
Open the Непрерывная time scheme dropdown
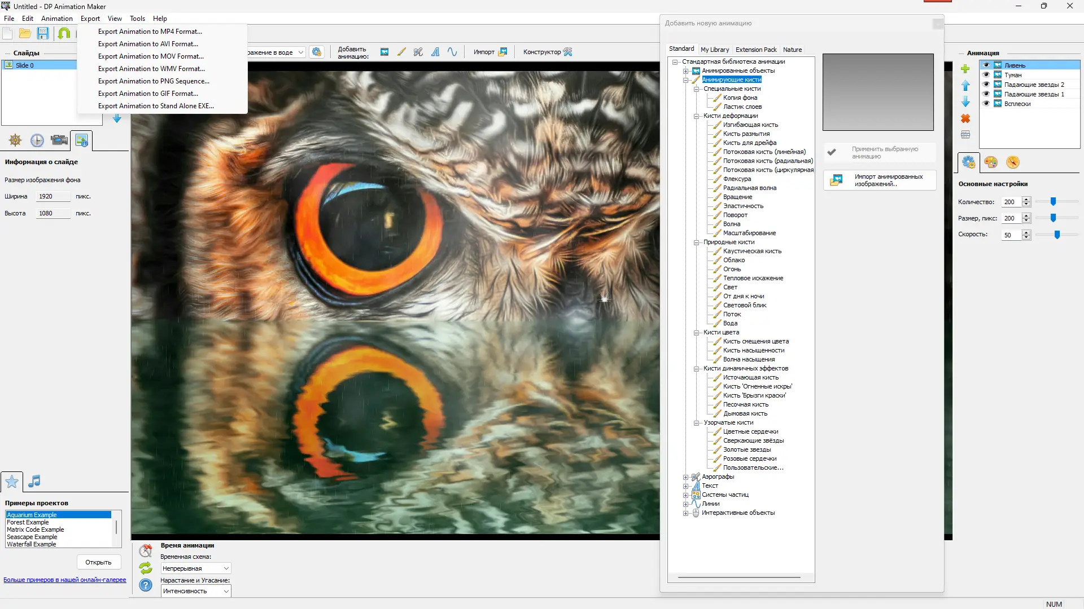tap(226, 568)
